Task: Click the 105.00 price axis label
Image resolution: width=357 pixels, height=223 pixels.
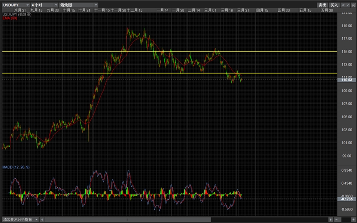Action: coord(347,117)
